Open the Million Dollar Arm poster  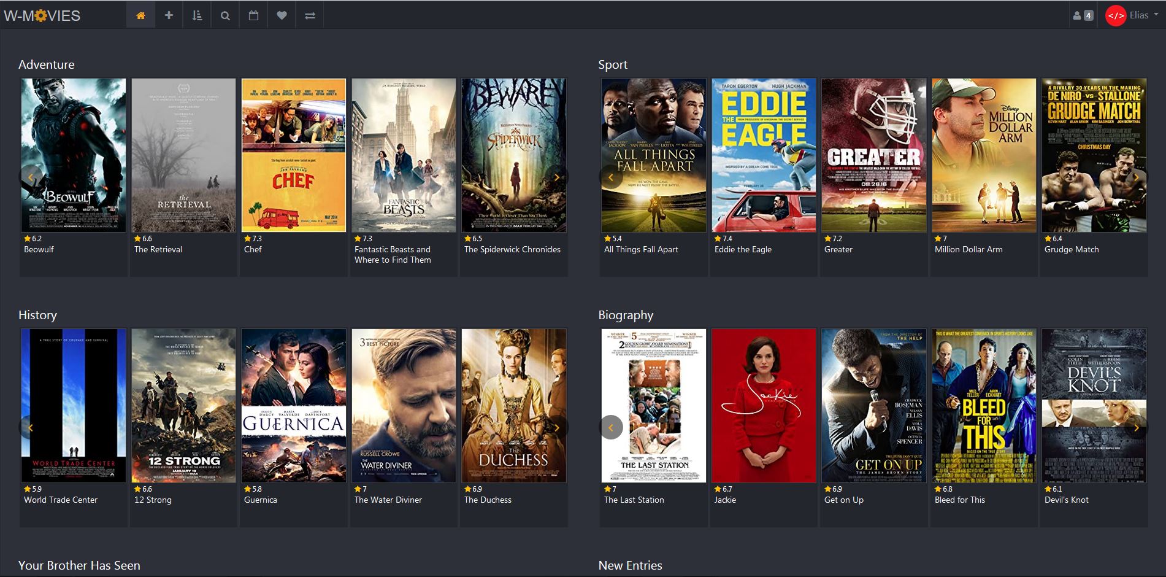(x=984, y=155)
